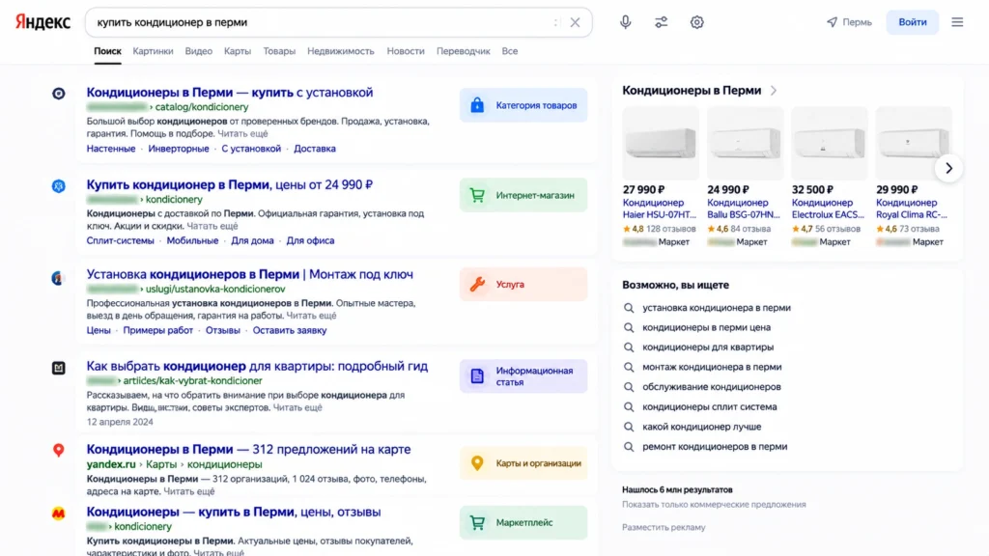
Task: Click the Для офиса sublink
Action: coord(310,240)
